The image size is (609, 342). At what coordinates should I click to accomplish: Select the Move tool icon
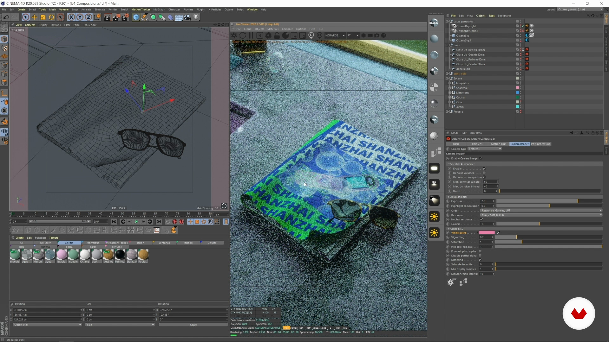pos(34,17)
